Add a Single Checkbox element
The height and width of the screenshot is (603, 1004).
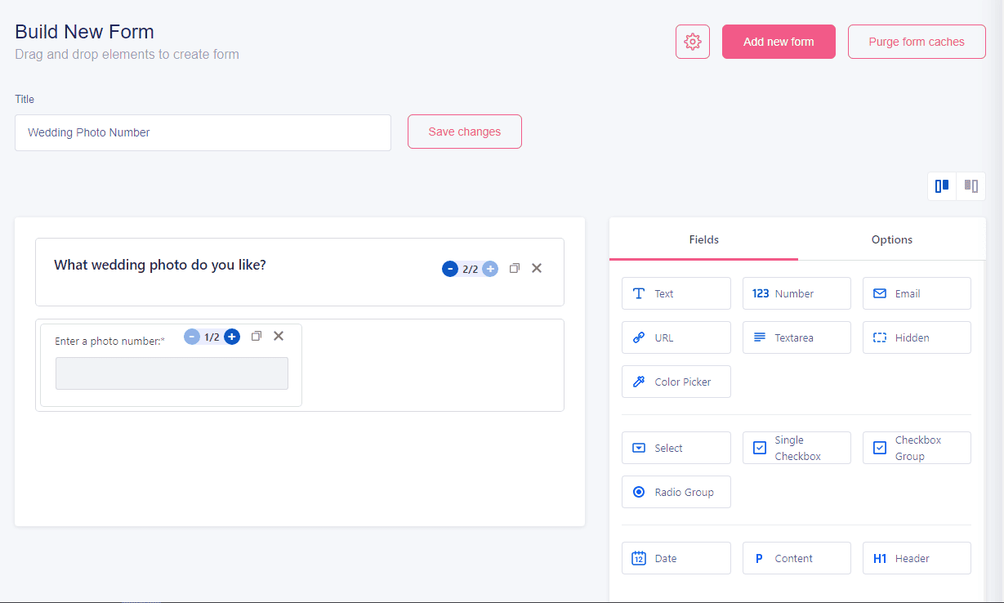coord(797,448)
